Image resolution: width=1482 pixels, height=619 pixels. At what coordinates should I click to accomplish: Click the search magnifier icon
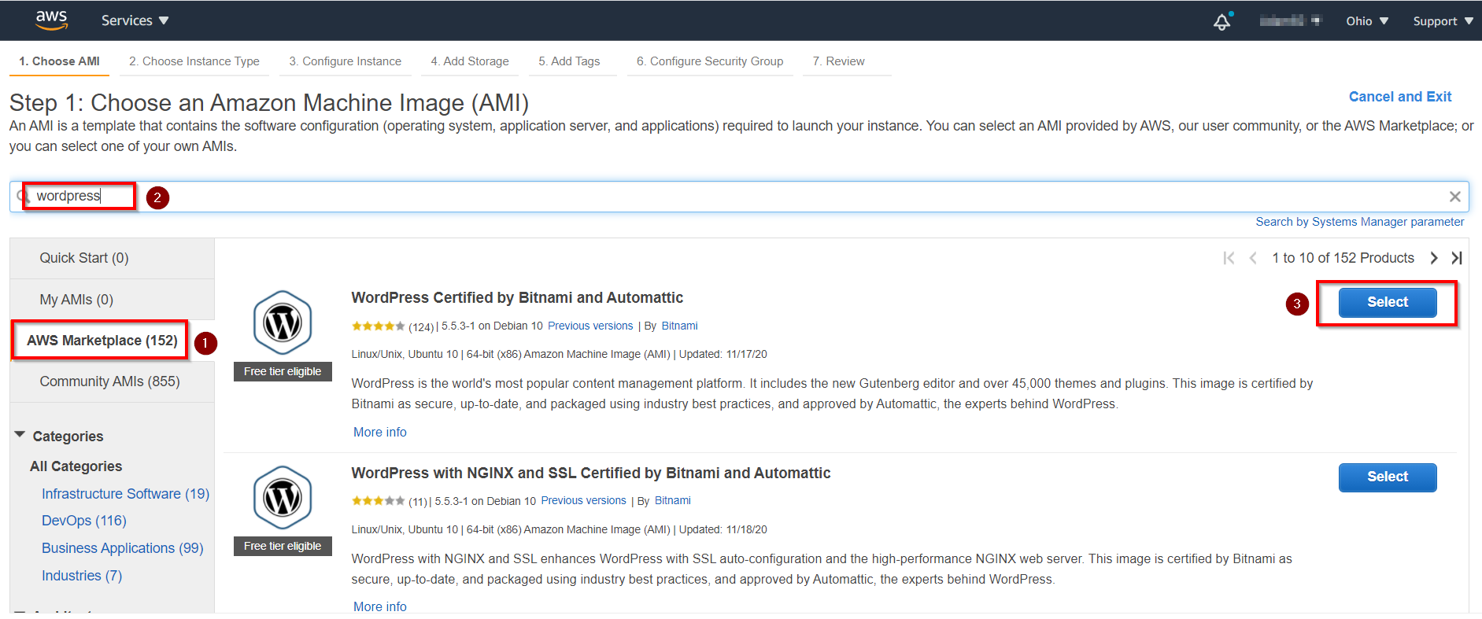pos(23,196)
